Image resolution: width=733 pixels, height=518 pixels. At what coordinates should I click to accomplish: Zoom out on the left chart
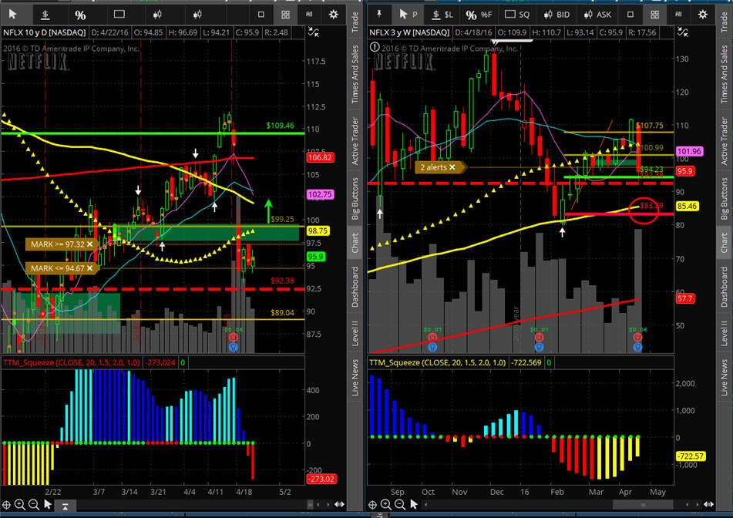34,504
